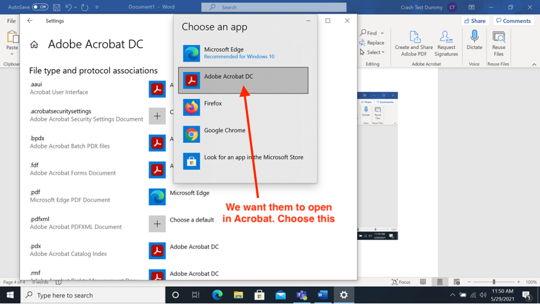Select Google Chrome in Choose an app
The height and width of the screenshot is (304, 540).
[x=243, y=134]
